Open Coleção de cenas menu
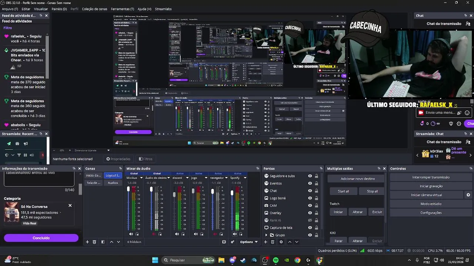Screen dimensions: 474x266 pos(94,9)
